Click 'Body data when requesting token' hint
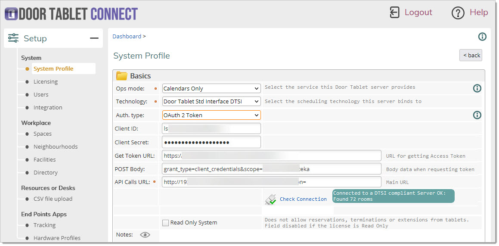The image size is (499, 246). point(430,169)
